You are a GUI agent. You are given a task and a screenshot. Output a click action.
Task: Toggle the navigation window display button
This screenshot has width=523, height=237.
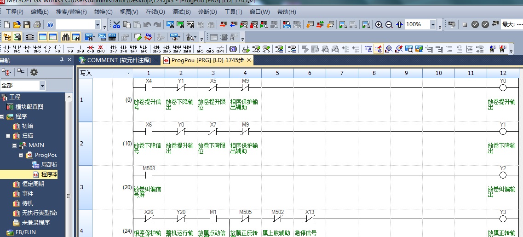click(7, 37)
